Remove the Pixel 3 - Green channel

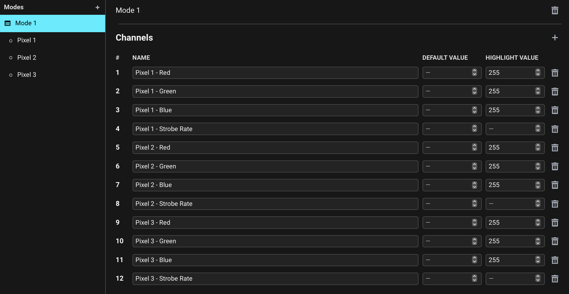click(555, 241)
